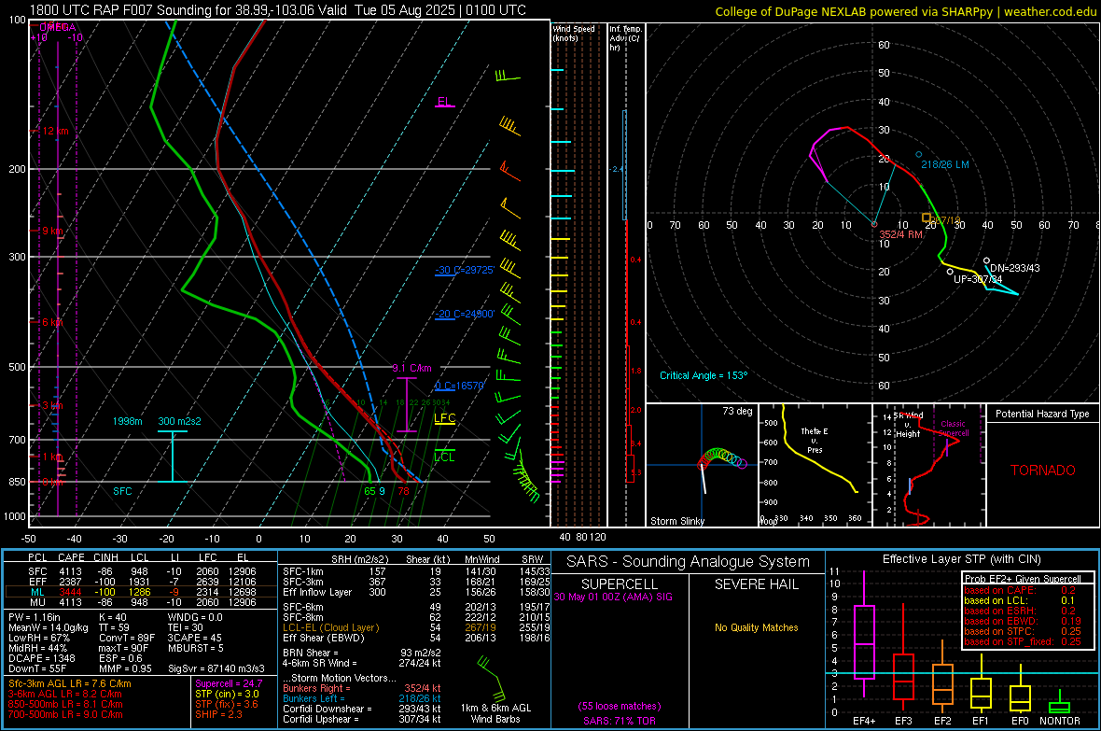This screenshot has width=1101, height=731.
Task: Select the highlighted ML parcel row
Action: point(142,592)
